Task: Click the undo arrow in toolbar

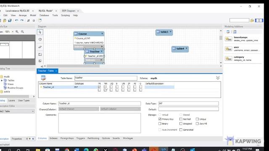Action: coord(16,21)
